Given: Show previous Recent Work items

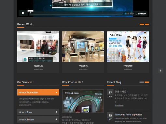Looking at the screenshot, I should tap(142, 24).
